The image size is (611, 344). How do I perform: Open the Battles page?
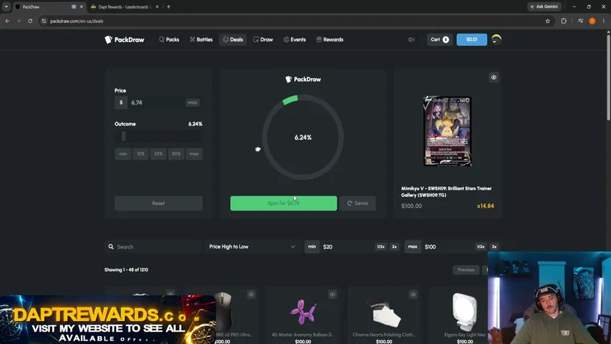point(201,39)
